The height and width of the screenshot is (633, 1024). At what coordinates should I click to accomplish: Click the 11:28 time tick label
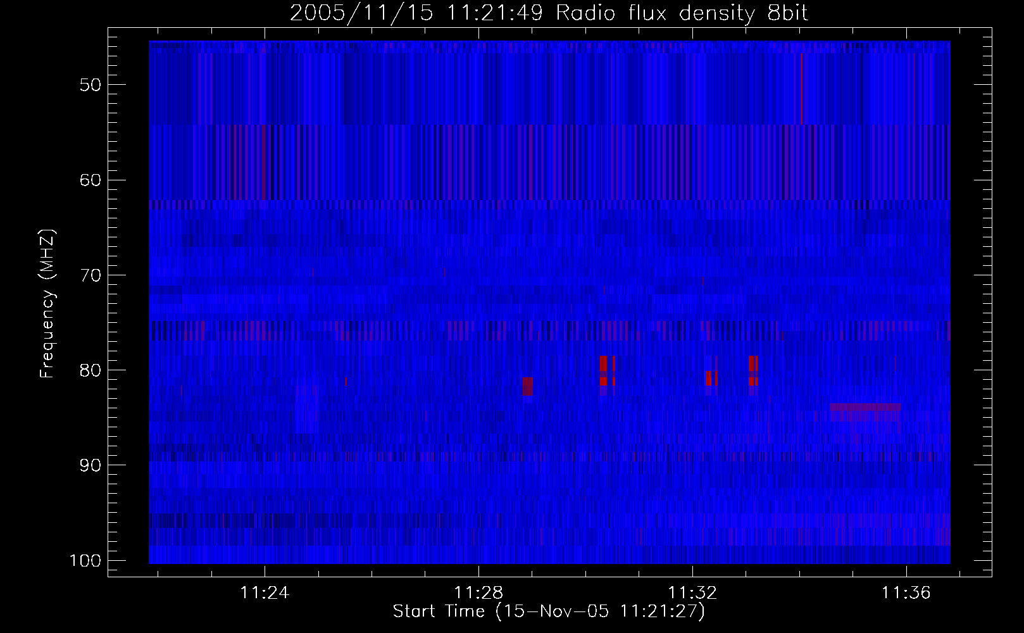[479, 592]
